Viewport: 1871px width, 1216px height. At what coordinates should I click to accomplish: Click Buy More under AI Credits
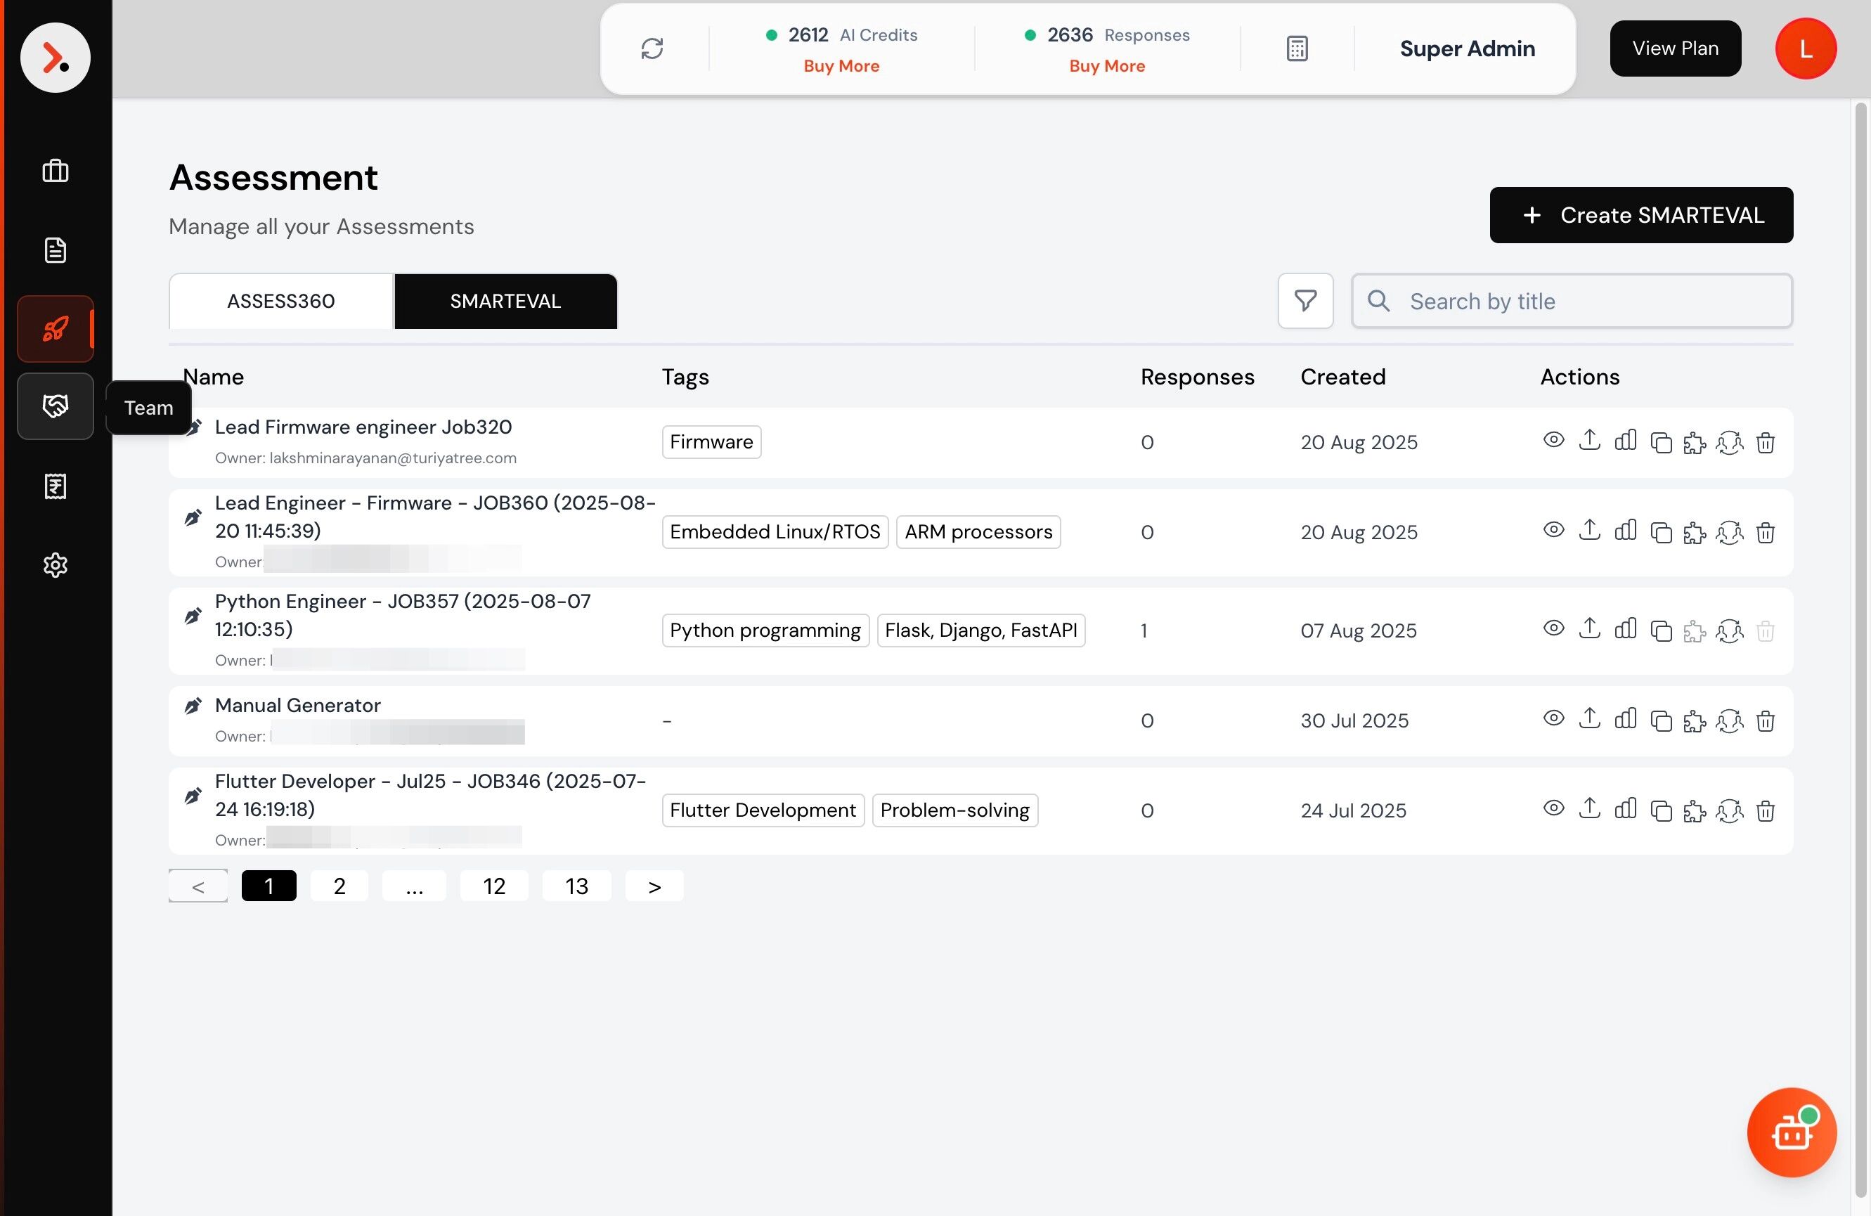tap(841, 66)
